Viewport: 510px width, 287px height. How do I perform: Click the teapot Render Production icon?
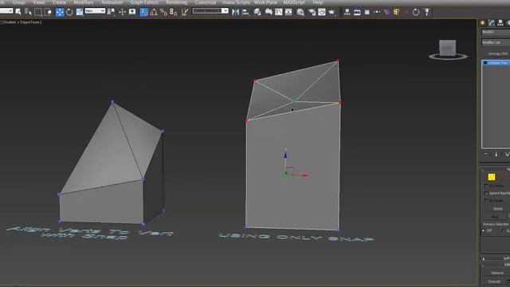331,12
